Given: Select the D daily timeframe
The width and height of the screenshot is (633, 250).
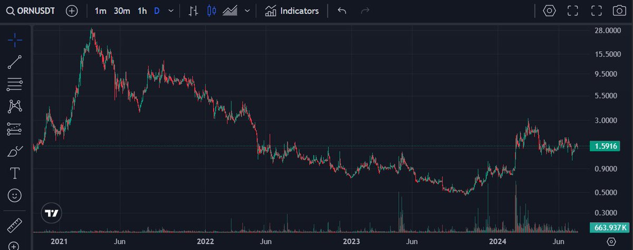Looking at the screenshot, I should click(x=157, y=11).
